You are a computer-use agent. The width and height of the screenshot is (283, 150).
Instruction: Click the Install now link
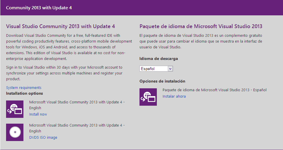(x=38, y=114)
